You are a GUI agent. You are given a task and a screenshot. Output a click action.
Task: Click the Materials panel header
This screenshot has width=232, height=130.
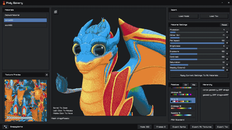tap(26, 10)
